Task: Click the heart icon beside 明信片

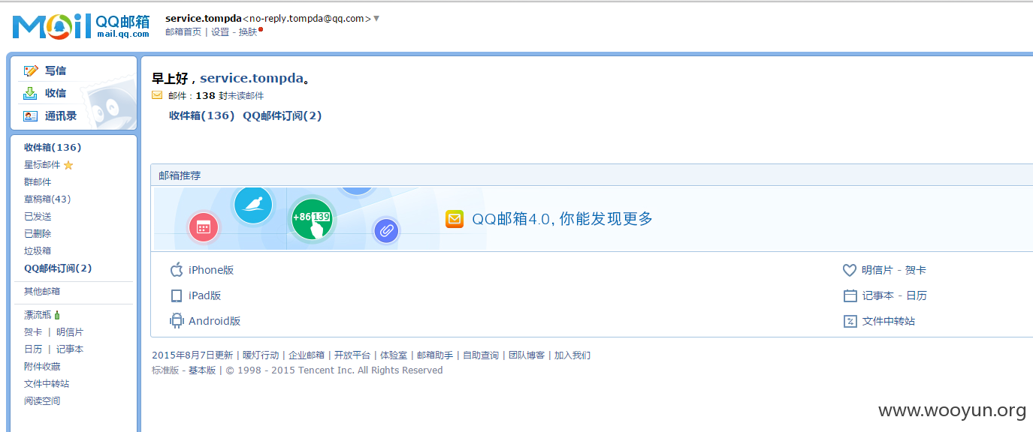Action: pos(850,270)
